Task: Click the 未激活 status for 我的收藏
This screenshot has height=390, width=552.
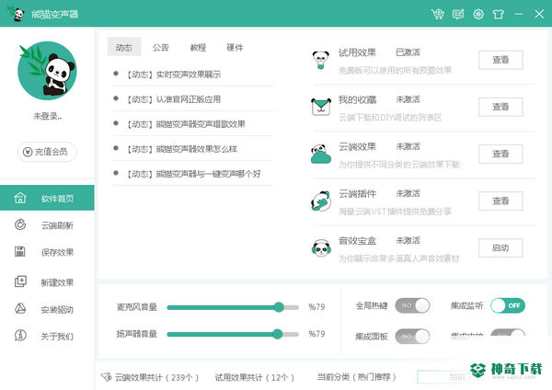Action: (408, 99)
